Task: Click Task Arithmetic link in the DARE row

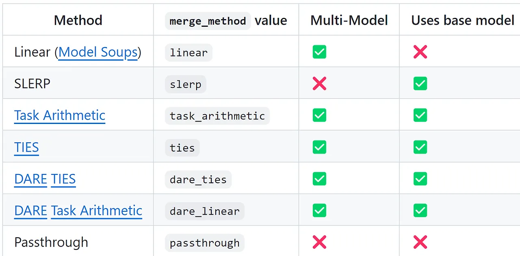Action: 97,210
